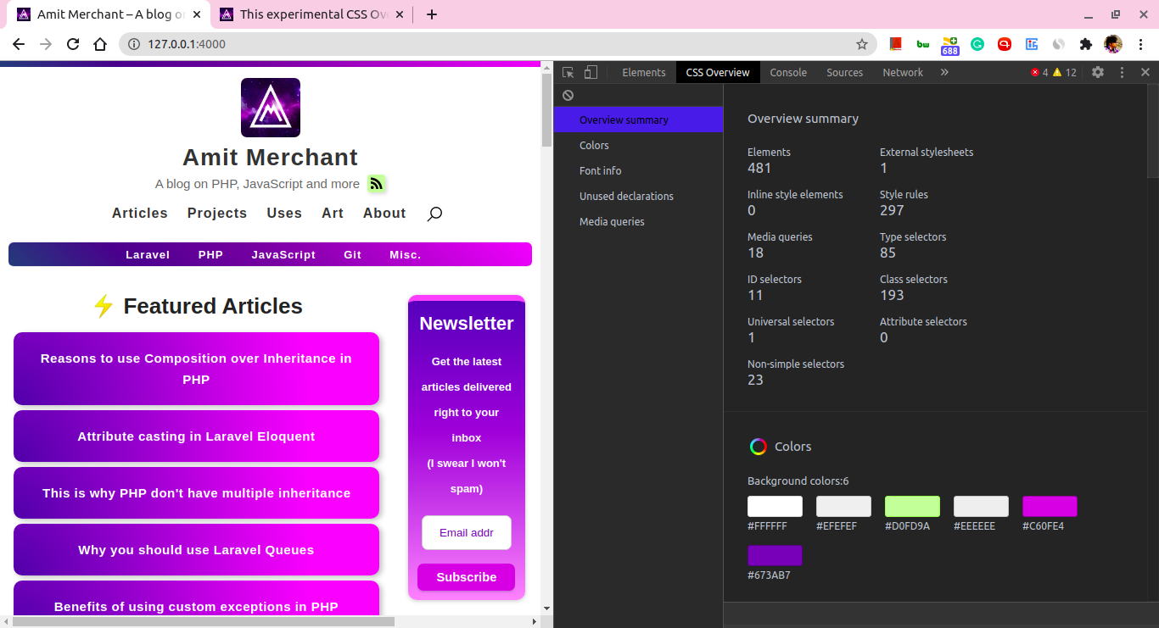Open the About nav link
Image resolution: width=1159 pixels, height=628 pixels.
[x=384, y=214]
